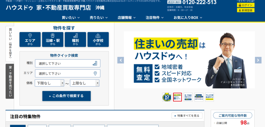Image resolution: width=265 pixels, height=127 pixels.
Task: Select the 10秒で stopwatch banner thumbnail
Action: click(166, 97)
